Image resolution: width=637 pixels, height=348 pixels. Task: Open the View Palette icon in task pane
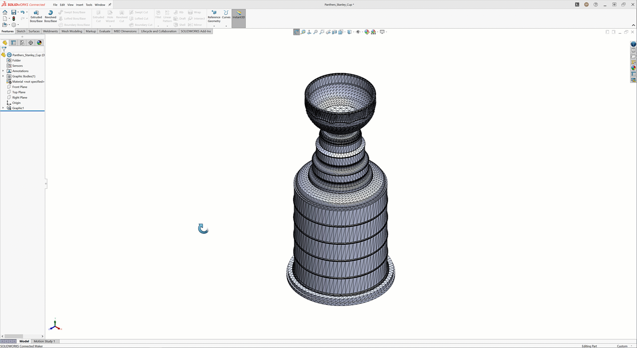point(633,62)
